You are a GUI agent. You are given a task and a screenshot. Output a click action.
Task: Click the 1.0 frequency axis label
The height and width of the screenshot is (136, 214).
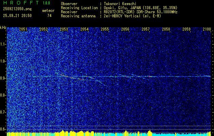3,61
